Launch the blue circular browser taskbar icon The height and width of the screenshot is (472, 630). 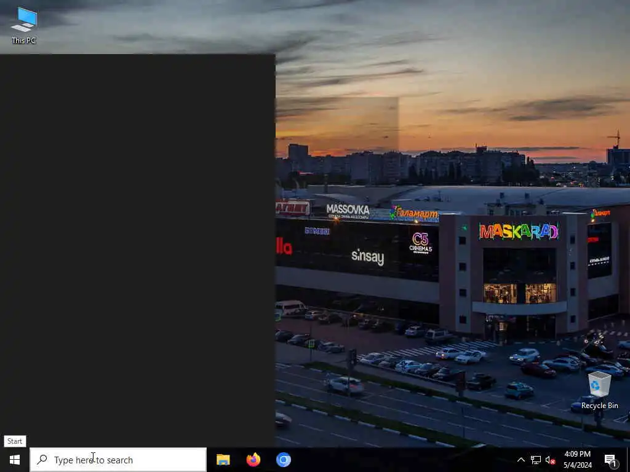(283, 460)
